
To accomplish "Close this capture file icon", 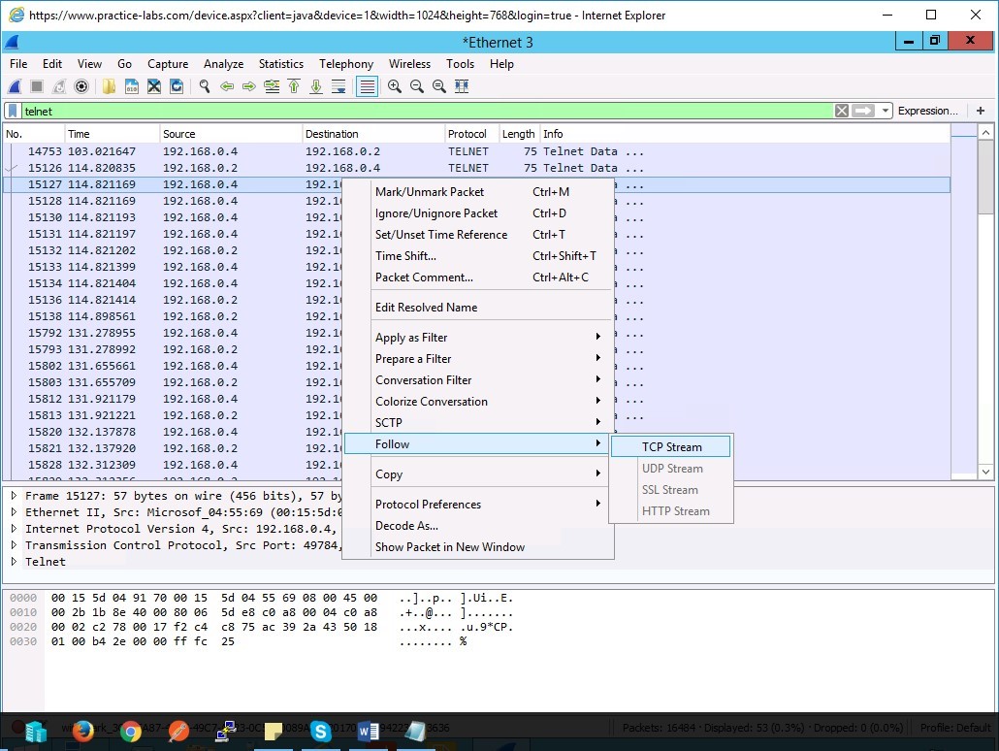I will [154, 86].
